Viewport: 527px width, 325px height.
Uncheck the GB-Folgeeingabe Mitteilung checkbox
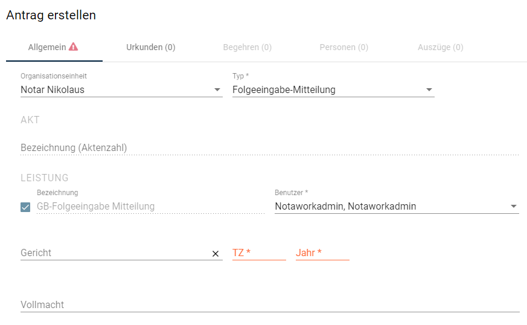tap(25, 207)
